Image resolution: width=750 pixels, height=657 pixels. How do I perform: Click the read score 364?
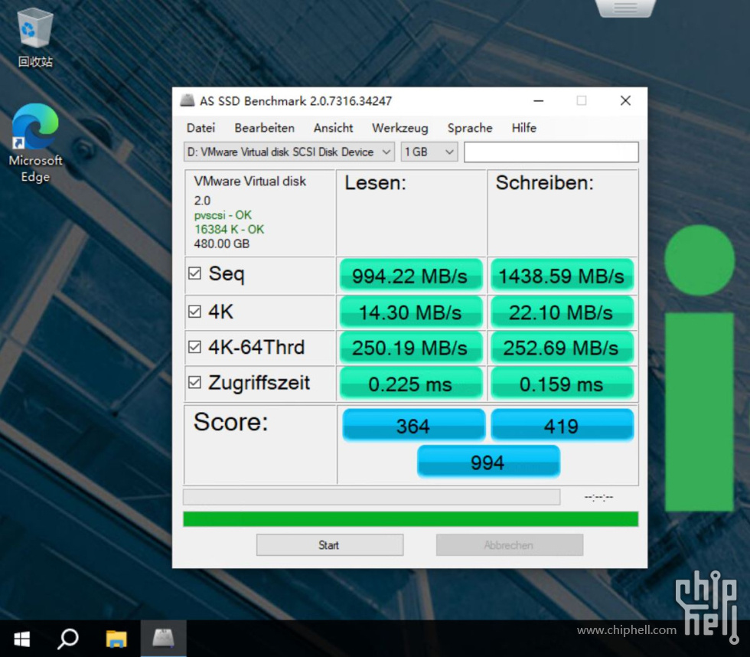pyautogui.click(x=414, y=425)
